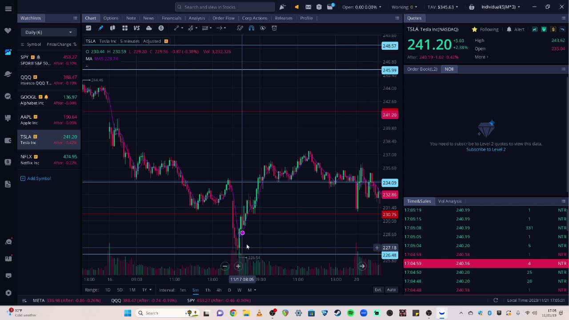
Task: Click the cloud save icon
Action: 149,28
